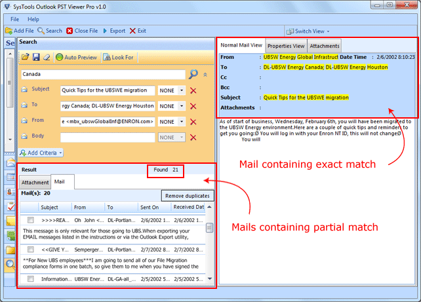The height and width of the screenshot is (302, 421).
Task: Click the magnifier search icon
Action: point(193,74)
